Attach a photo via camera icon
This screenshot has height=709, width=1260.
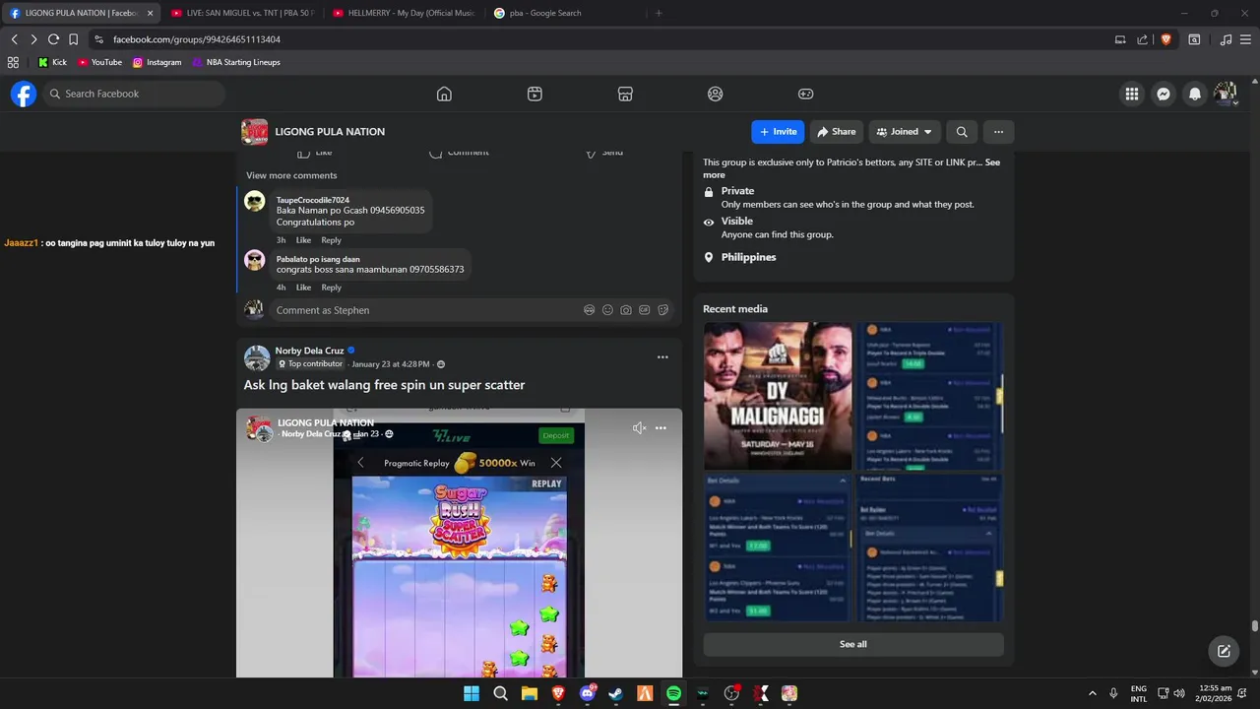coord(626,310)
